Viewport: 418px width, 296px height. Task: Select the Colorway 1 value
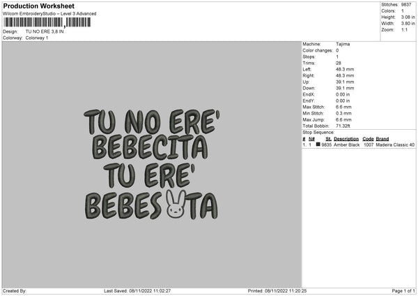(37, 38)
